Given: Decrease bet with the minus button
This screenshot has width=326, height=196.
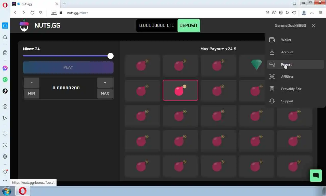Looking at the screenshot, I should (32, 83).
